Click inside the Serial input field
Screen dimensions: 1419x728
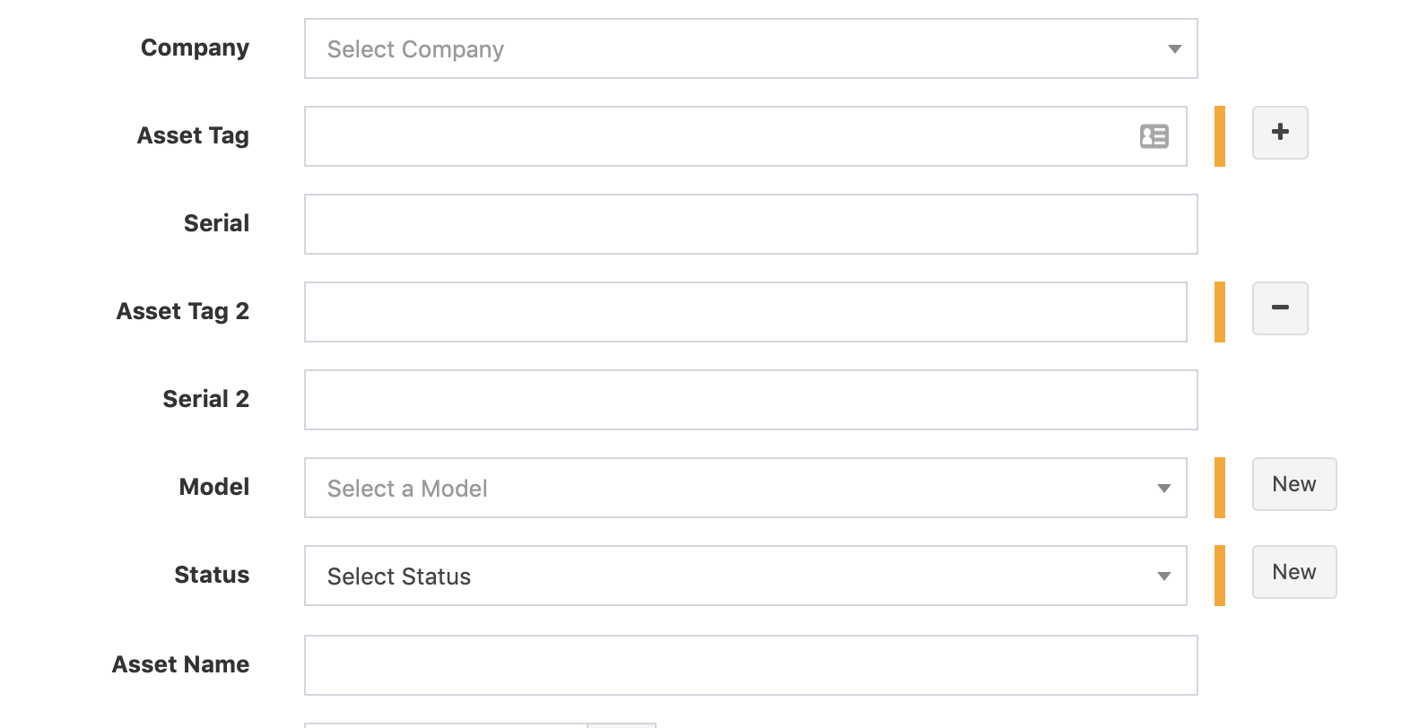coord(750,223)
